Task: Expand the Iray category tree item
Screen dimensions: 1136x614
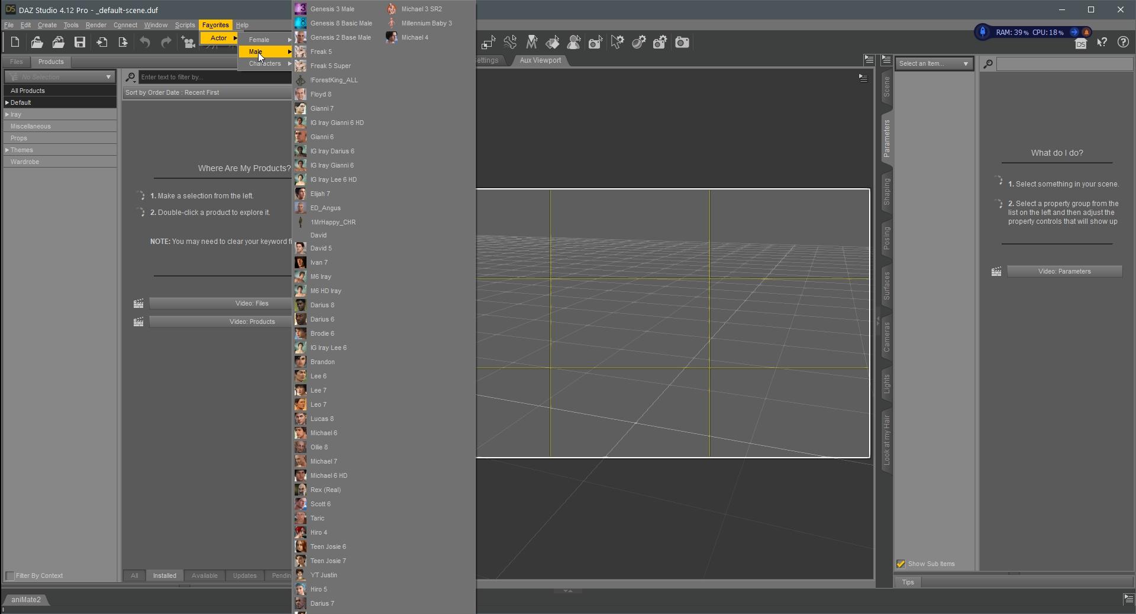Action: coord(7,114)
